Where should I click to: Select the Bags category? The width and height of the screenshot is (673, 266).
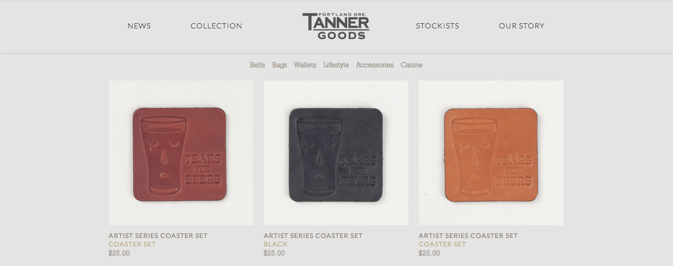pyautogui.click(x=279, y=65)
